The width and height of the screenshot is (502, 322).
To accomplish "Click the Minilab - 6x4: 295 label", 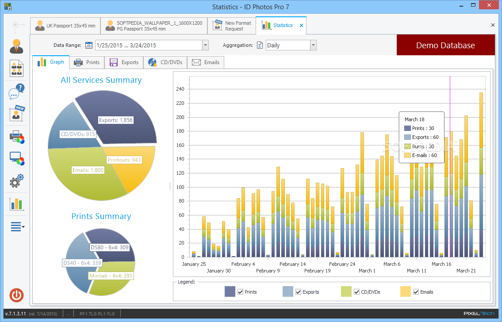I will (x=111, y=276).
